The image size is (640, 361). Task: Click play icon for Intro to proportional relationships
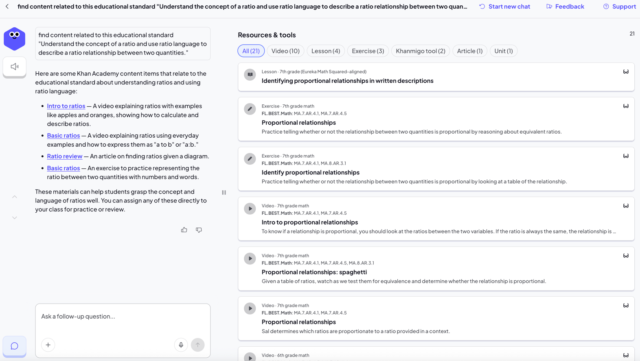(250, 209)
